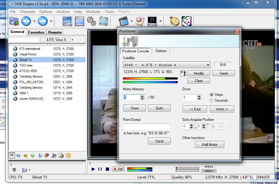Pause playback with the pause button
The width and height of the screenshot is (279, 184).
coord(100,169)
